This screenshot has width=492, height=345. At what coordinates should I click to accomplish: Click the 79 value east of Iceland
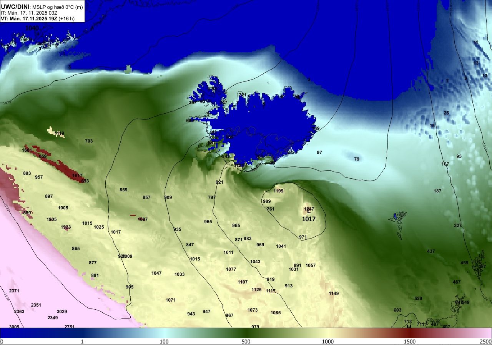(357, 159)
